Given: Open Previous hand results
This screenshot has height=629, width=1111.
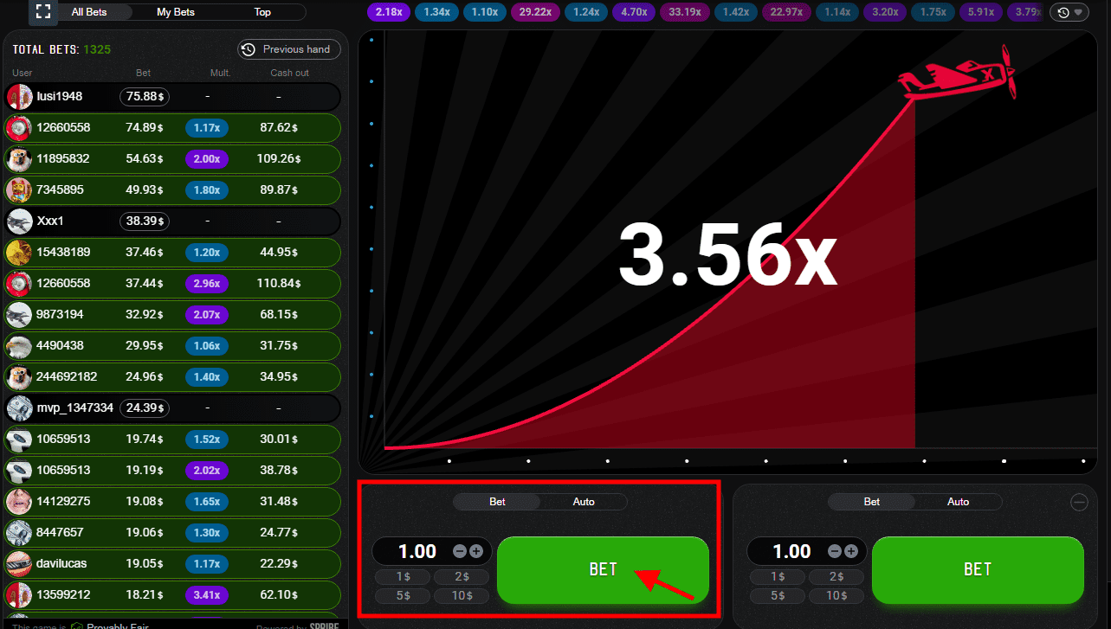Looking at the screenshot, I should (x=287, y=49).
